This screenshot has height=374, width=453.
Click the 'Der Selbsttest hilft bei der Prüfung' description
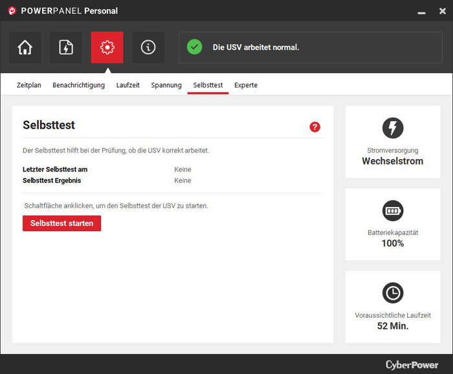pyautogui.click(x=116, y=151)
